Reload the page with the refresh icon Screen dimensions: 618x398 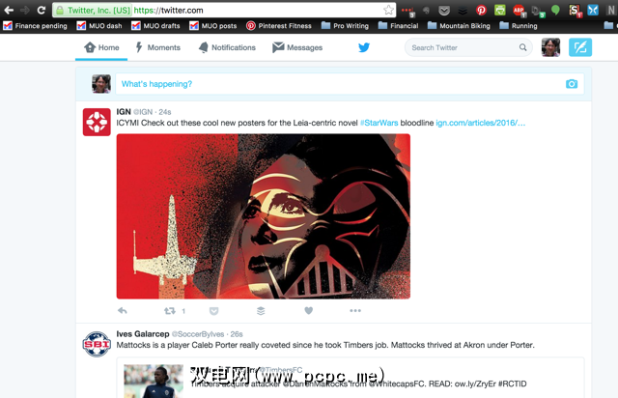tap(41, 10)
